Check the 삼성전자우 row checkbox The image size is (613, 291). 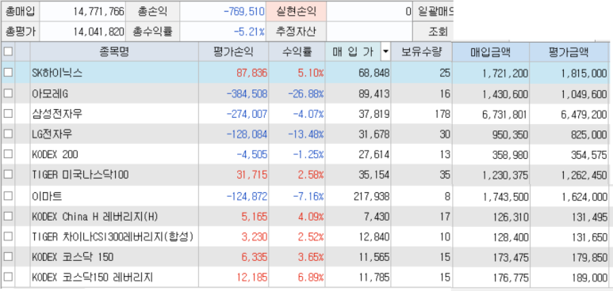point(8,114)
